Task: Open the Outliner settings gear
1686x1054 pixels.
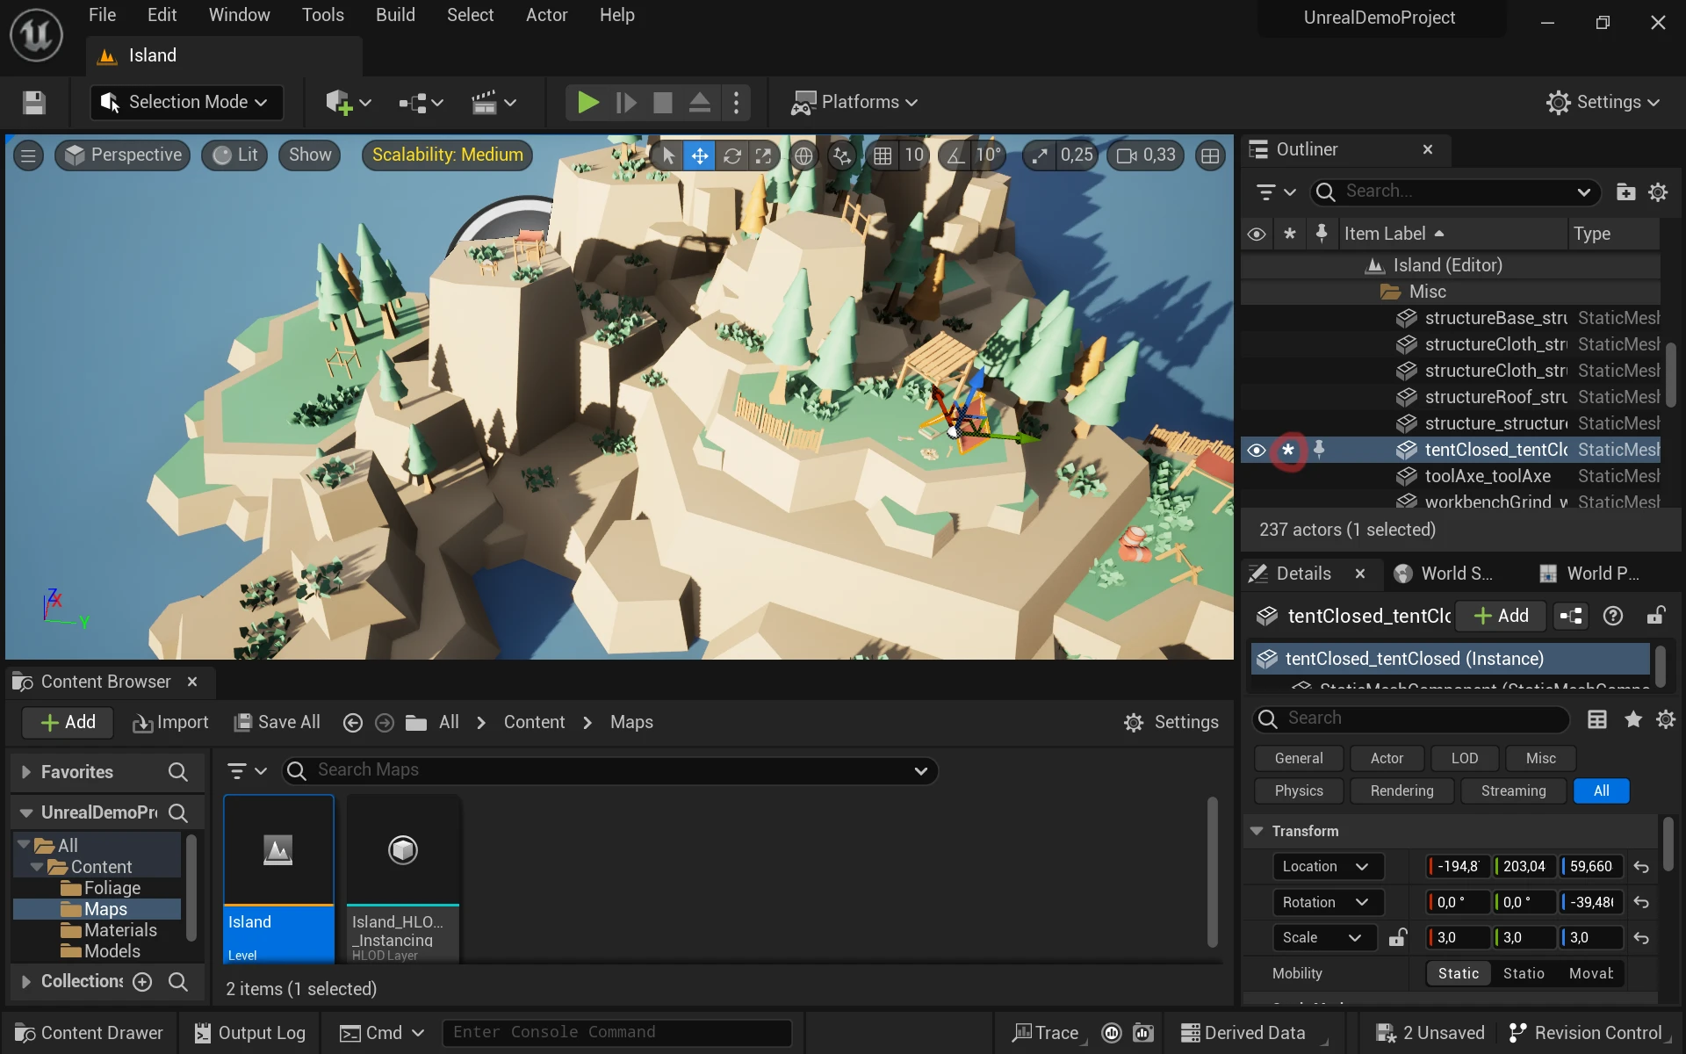Action: [x=1659, y=191]
